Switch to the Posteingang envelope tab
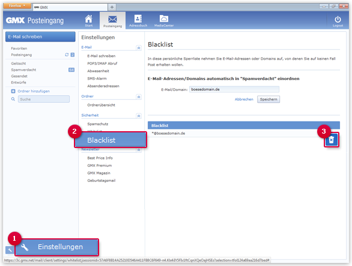The height and width of the screenshot is (266, 352). pyautogui.click(x=112, y=21)
